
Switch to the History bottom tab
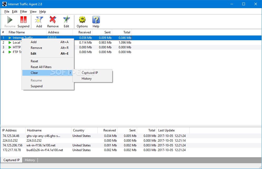30,160
